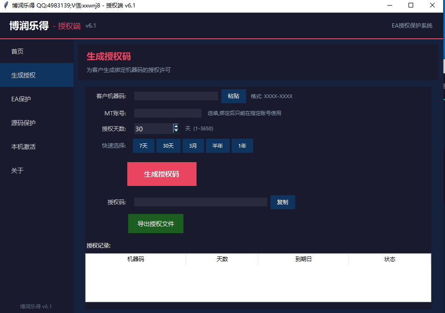
Task: Click the 格式: XXXX-XXXX hint text
Action: pos(271,96)
